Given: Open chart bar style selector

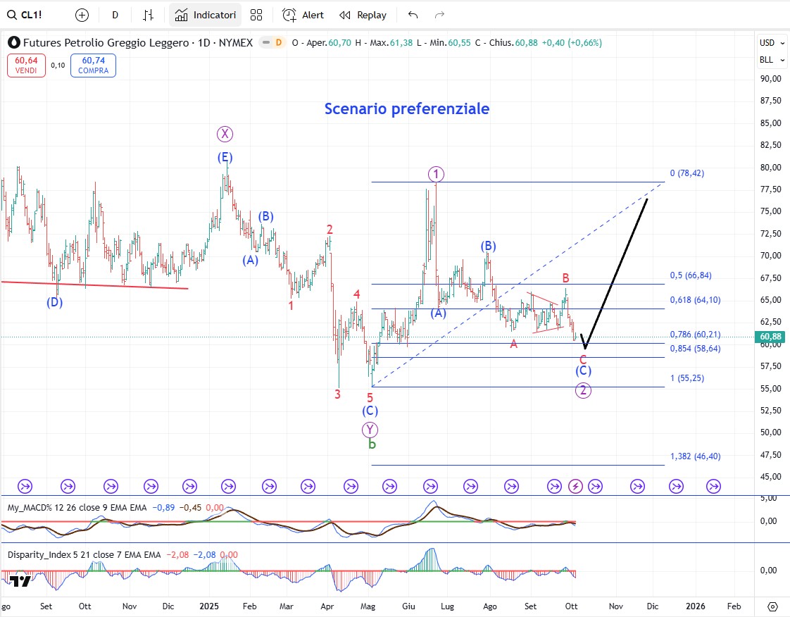Looking at the screenshot, I should tap(148, 15).
